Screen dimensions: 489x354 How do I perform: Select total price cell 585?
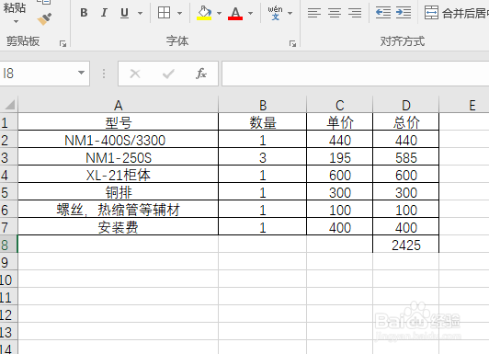click(405, 157)
